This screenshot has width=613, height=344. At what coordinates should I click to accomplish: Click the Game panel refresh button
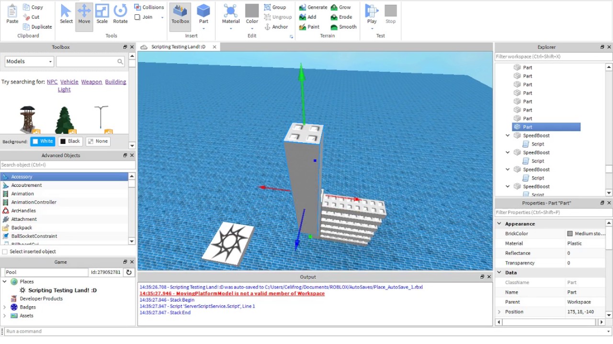[x=128, y=272]
